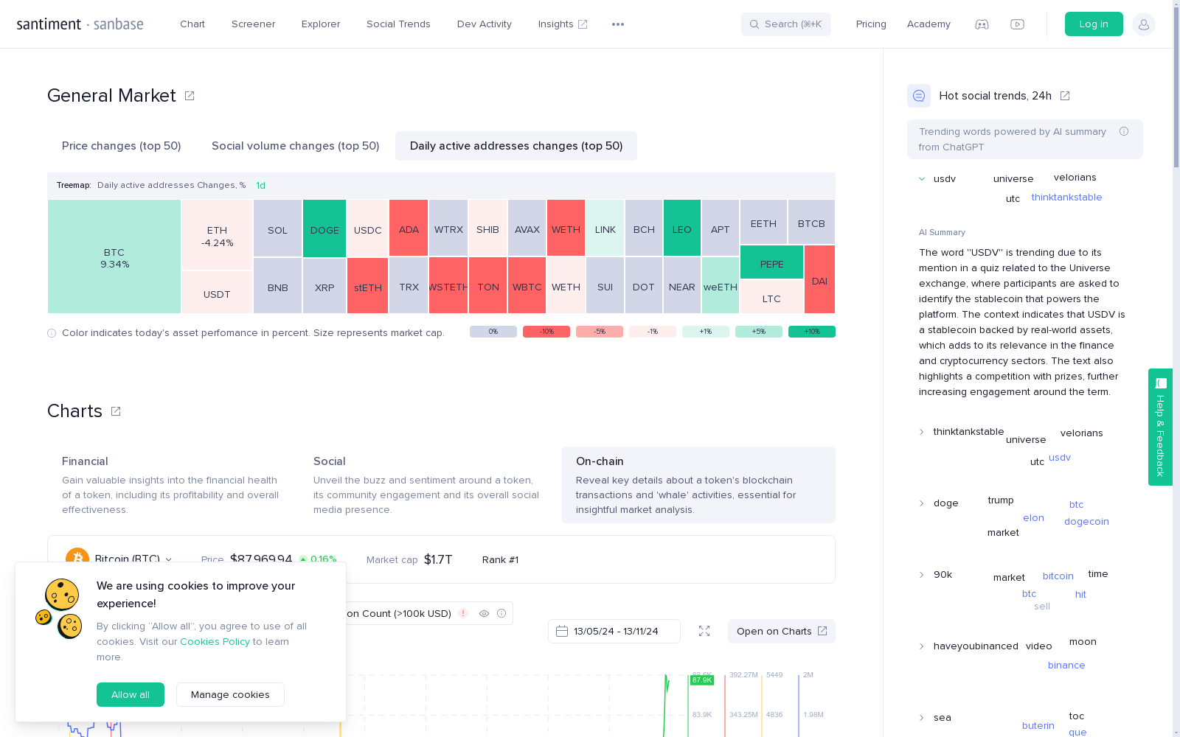Image resolution: width=1180 pixels, height=737 pixels.
Task: Select the DAI treemap cell
Action: click(819, 280)
